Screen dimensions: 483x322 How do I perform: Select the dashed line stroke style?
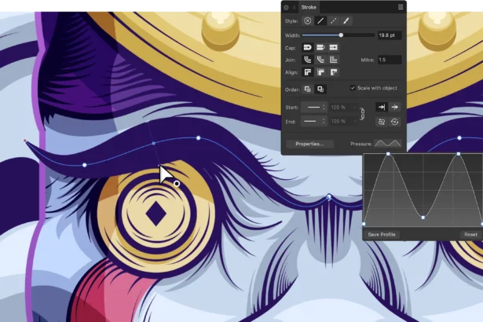coord(333,21)
